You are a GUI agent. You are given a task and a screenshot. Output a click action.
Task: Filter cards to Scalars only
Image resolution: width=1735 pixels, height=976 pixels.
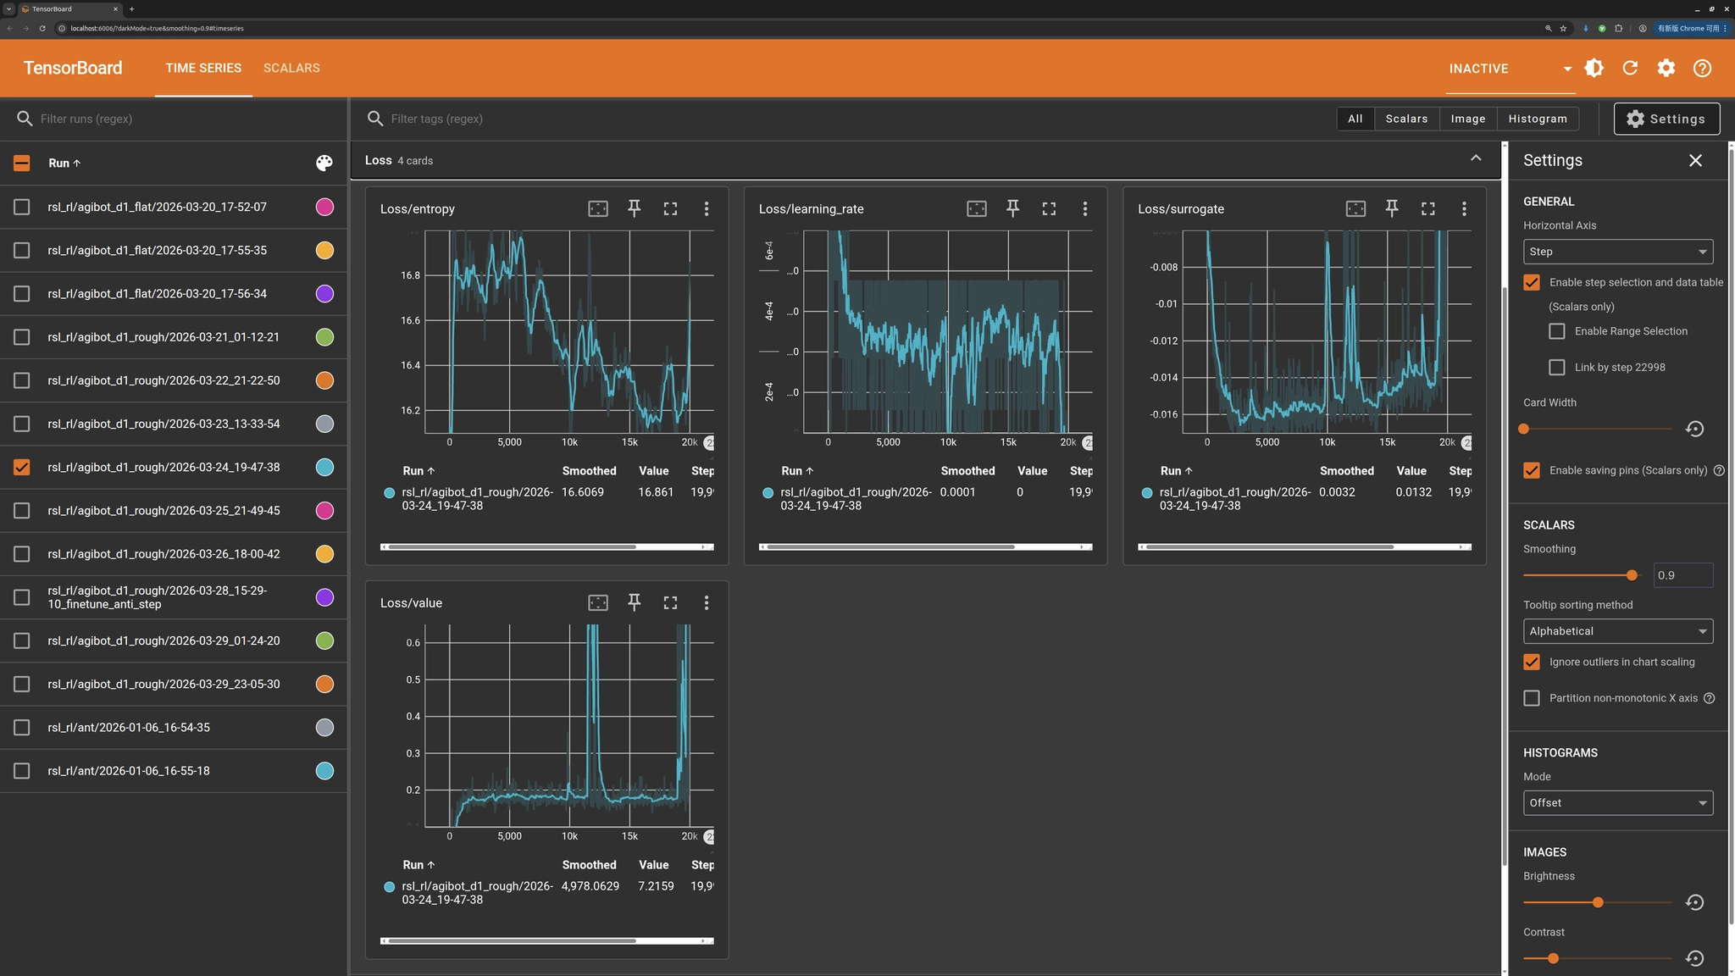pyautogui.click(x=1406, y=119)
